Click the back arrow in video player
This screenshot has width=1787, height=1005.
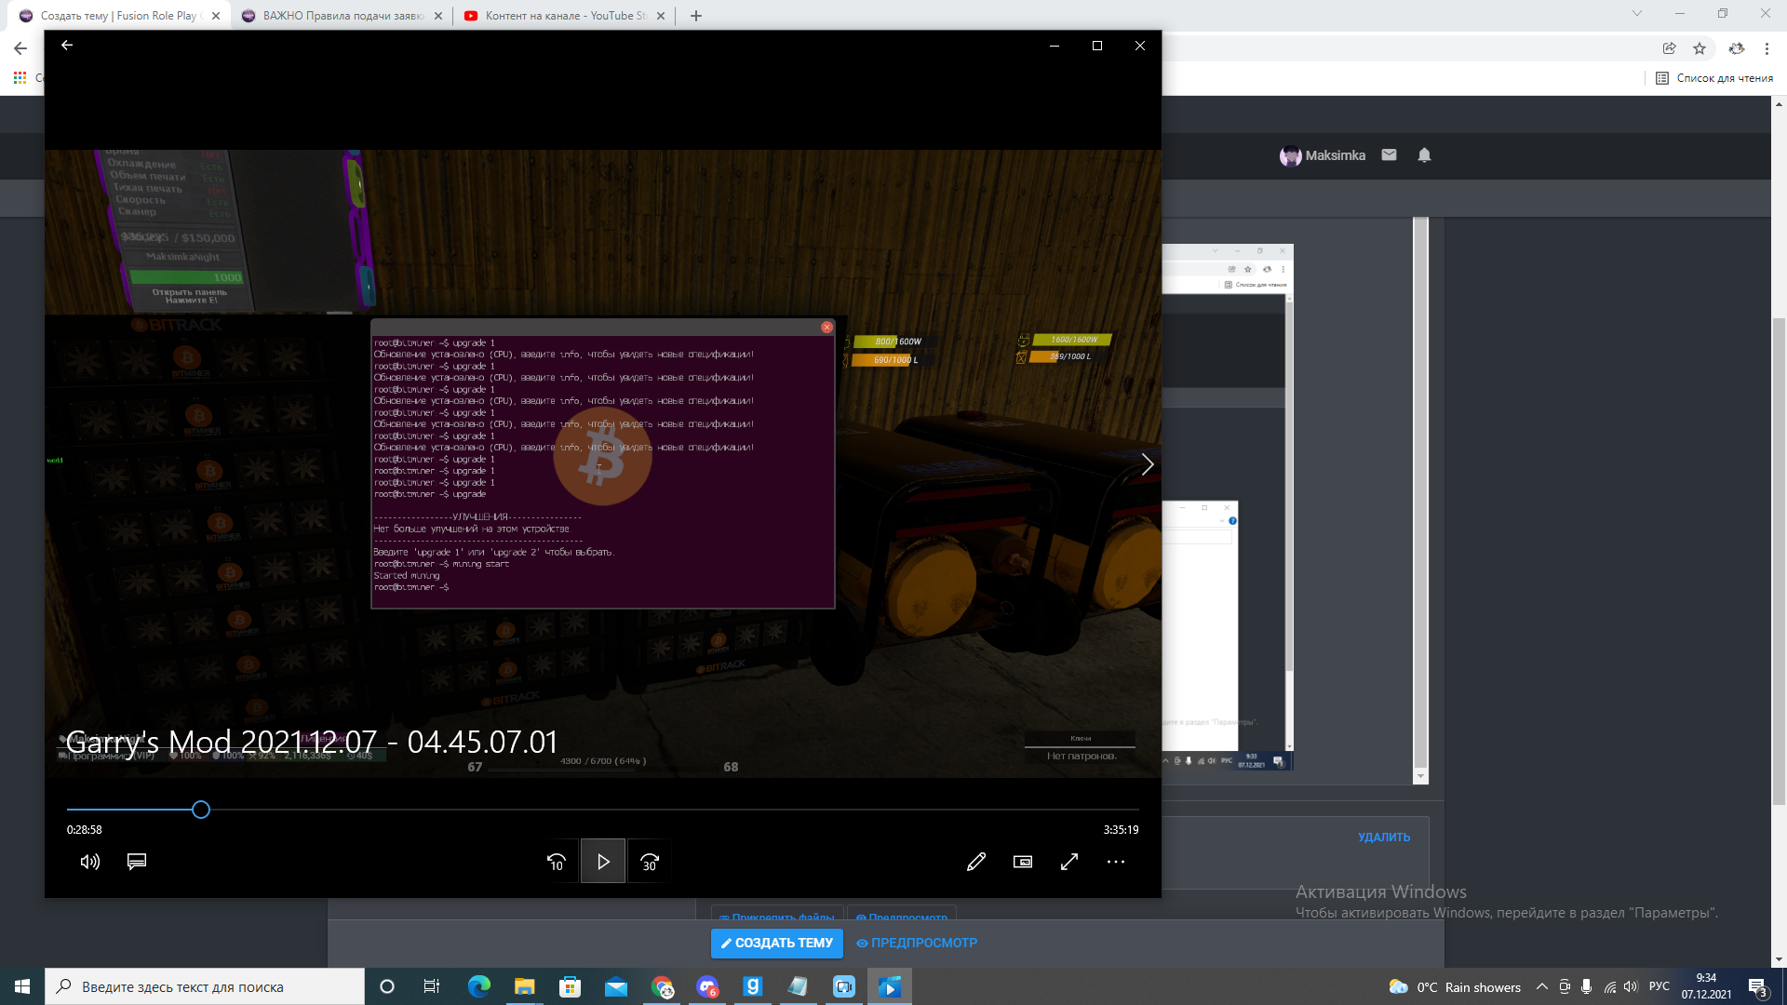pyautogui.click(x=67, y=45)
